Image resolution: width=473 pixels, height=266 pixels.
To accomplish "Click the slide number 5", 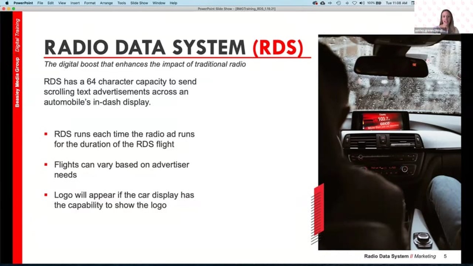I will (445, 256).
